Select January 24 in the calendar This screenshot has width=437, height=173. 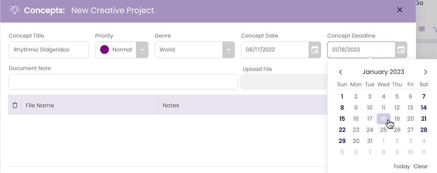(370, 130)
